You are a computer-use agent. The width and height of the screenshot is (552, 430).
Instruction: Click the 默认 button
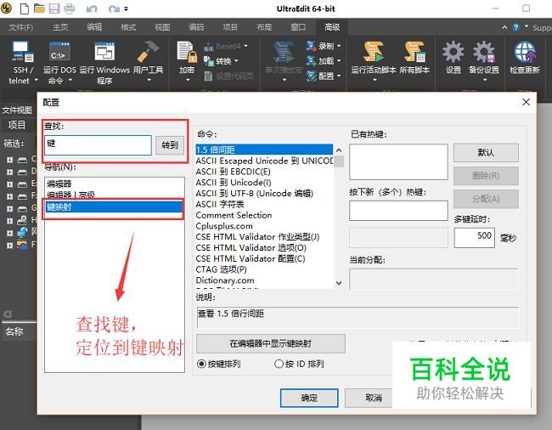[x=486, y=152]
